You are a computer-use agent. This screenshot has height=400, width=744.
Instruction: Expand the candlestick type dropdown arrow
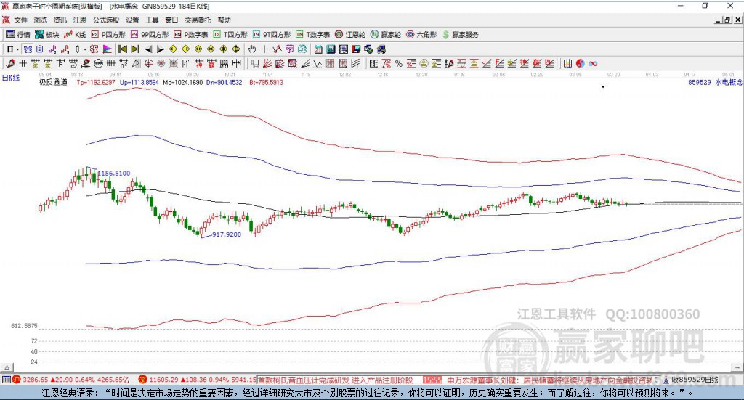click(85, 49)
